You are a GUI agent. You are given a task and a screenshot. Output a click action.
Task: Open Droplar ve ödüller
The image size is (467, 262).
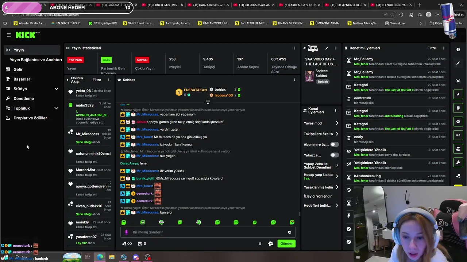tap(30, 118)
